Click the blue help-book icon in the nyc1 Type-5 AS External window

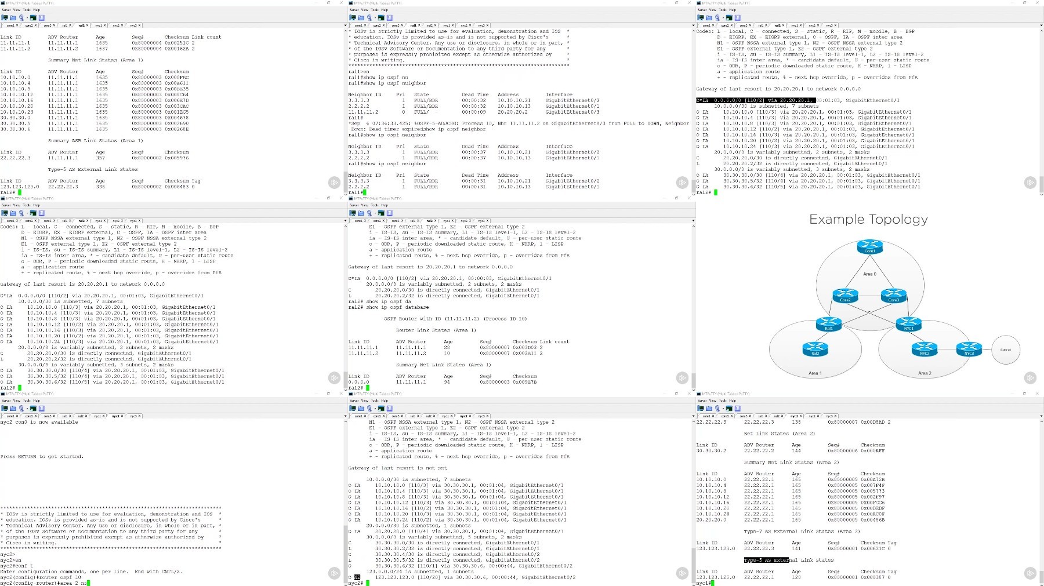click(x=737, y=408)
